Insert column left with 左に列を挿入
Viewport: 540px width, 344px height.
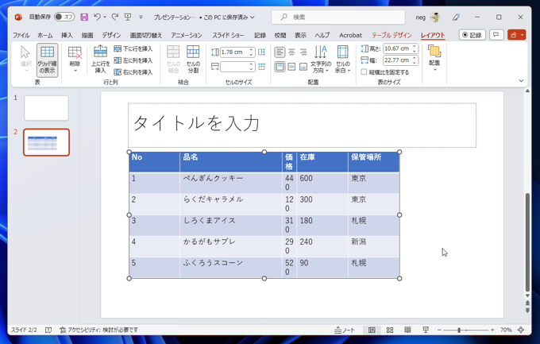tap(133, 60)
